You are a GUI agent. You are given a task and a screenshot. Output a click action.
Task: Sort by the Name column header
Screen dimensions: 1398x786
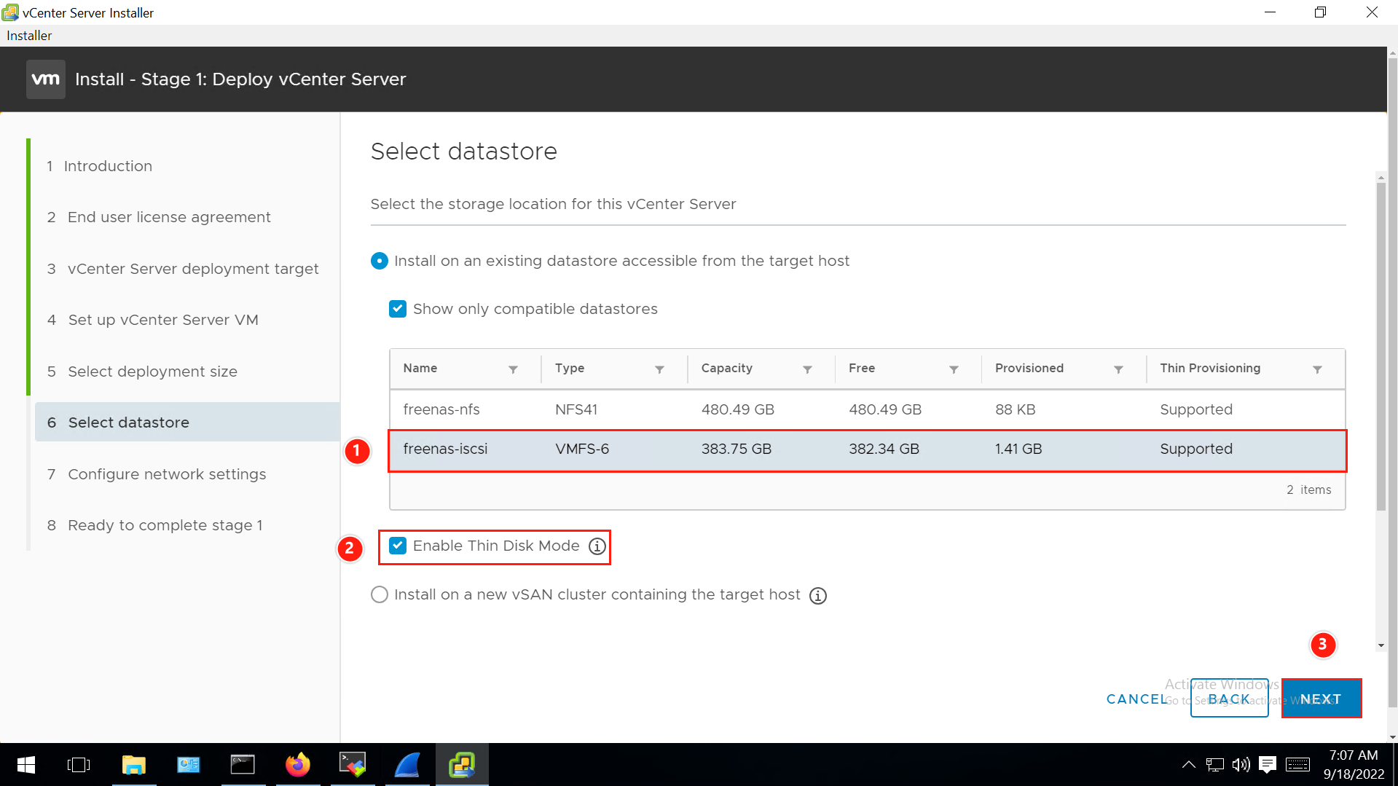tap(420, 369)
